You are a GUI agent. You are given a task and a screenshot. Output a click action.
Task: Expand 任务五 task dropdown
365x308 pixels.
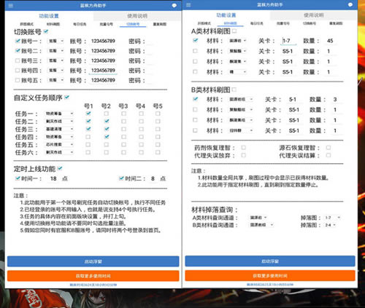point(59,144)
